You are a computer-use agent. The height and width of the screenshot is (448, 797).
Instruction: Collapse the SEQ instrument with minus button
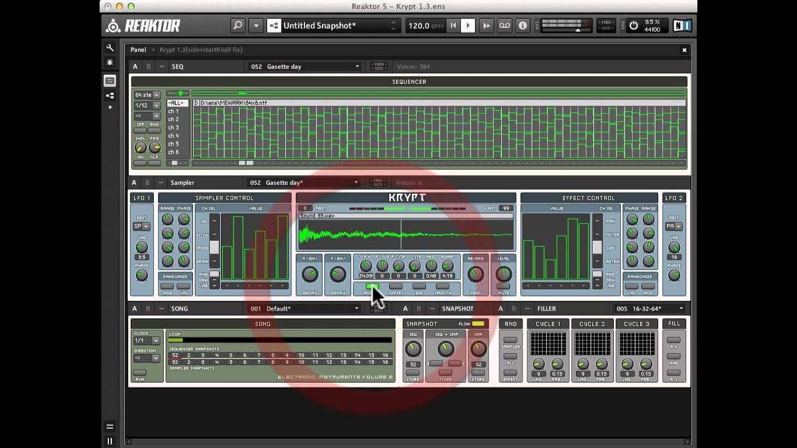pos(162,67)
